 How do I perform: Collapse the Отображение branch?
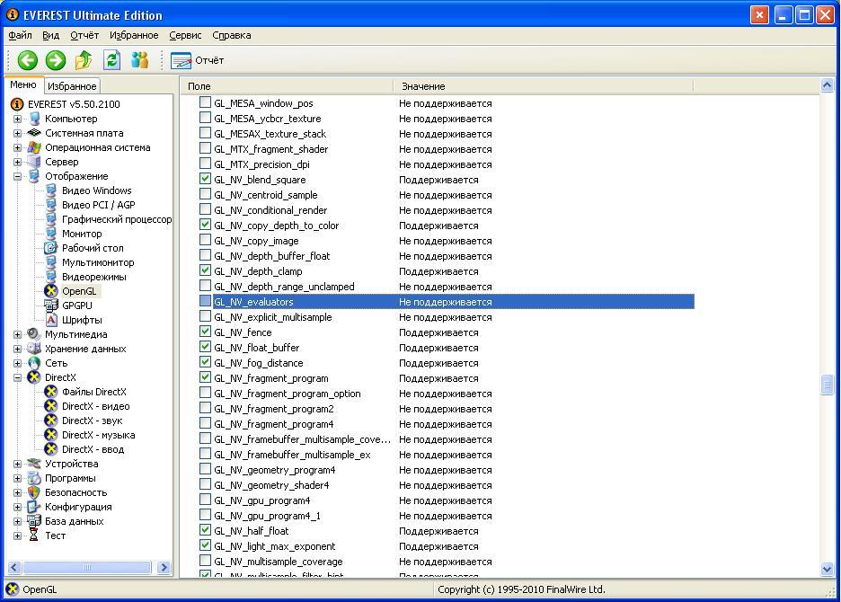17,175
